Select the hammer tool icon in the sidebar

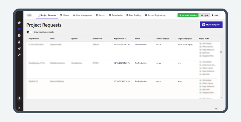19,55
